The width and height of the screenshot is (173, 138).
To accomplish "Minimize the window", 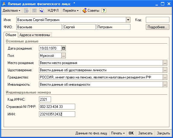I will point(157,4).
